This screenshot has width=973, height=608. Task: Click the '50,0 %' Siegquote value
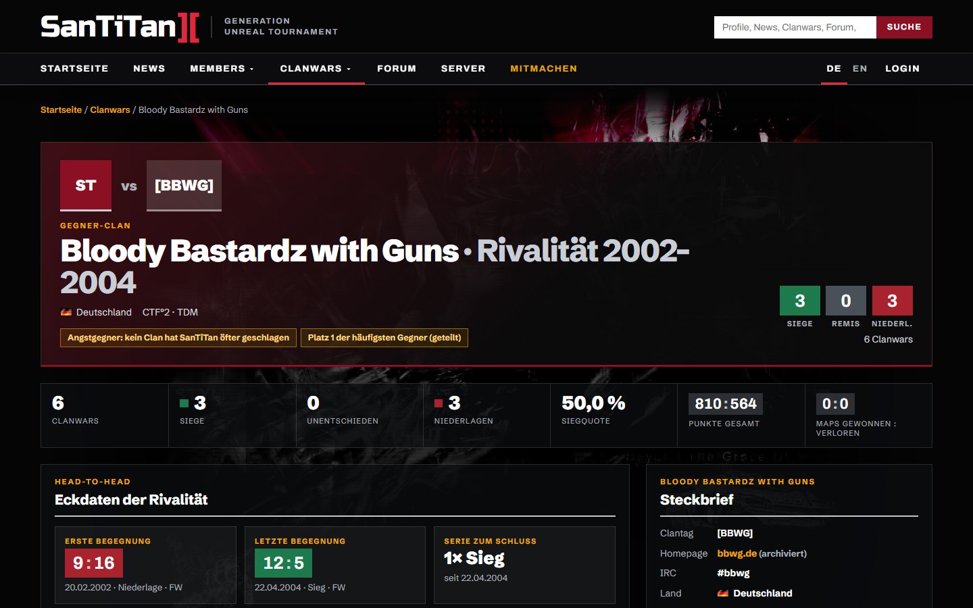pos(593,403)
